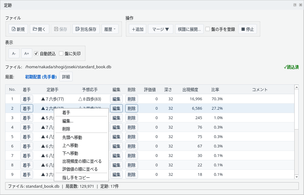Click the 削除 button in row 1

coord(132,99)
